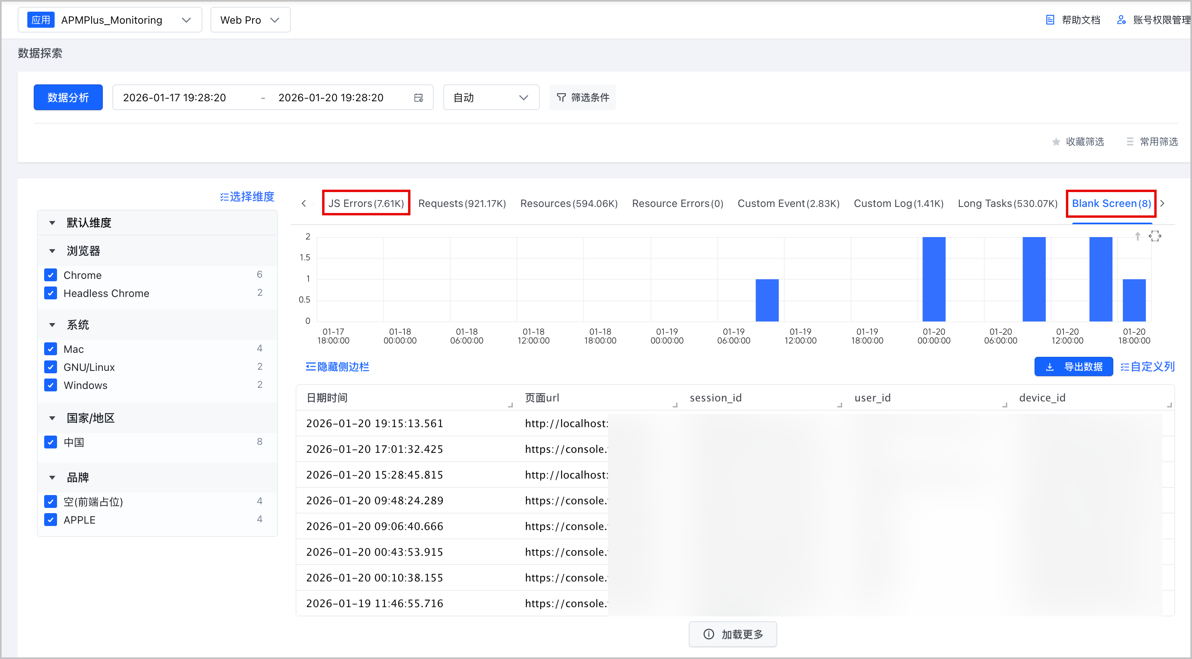Viewport: 1192px width, 659px height.
Task: Click the 收藏筛选 star icon
Action: click(1056, 142)
